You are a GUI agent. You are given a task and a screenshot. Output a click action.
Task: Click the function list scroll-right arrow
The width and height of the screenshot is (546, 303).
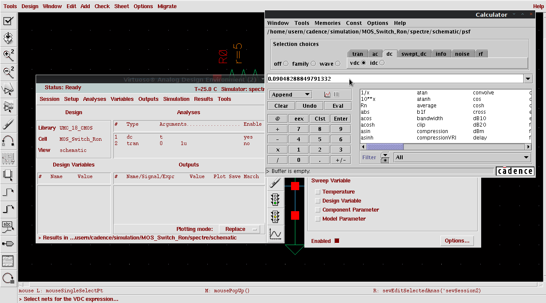pos(528,147)
